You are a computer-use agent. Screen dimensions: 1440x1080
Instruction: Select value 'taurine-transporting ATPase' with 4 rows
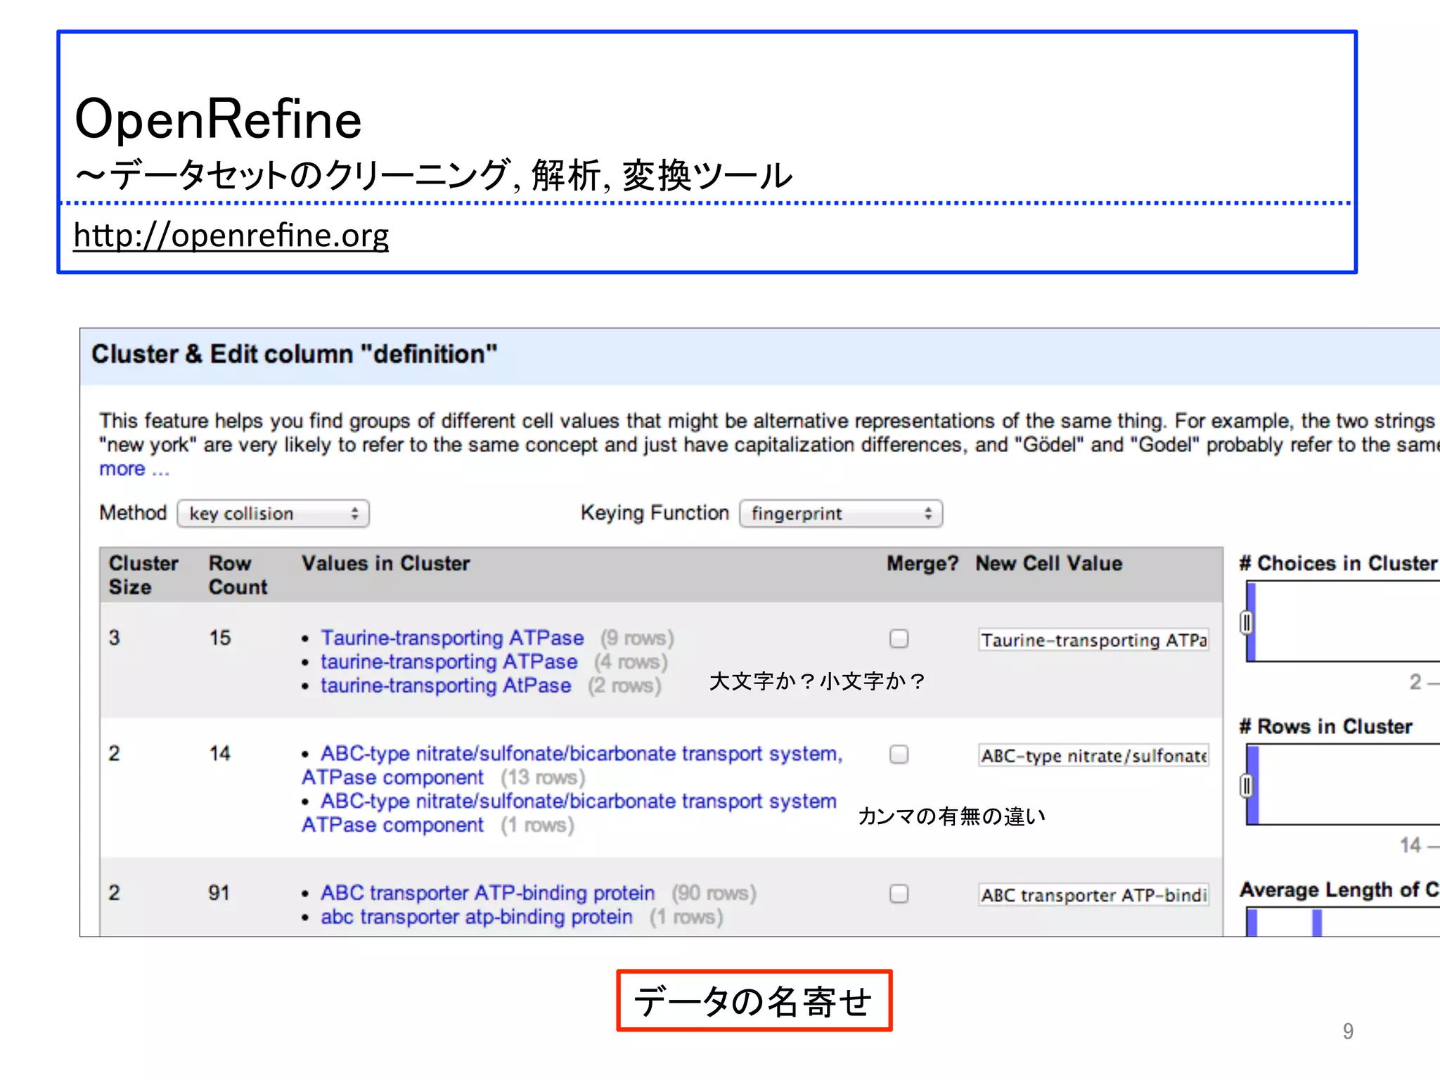[449, 662]
